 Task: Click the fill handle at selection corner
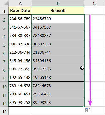(x=84, y=107)
